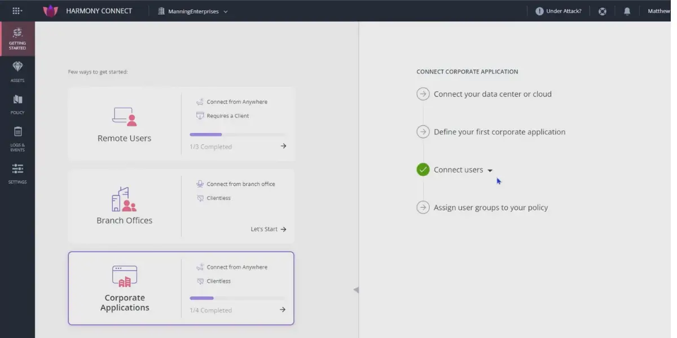Open the help lifebuoy icon

pyautogui.click(x=603, y=11)
